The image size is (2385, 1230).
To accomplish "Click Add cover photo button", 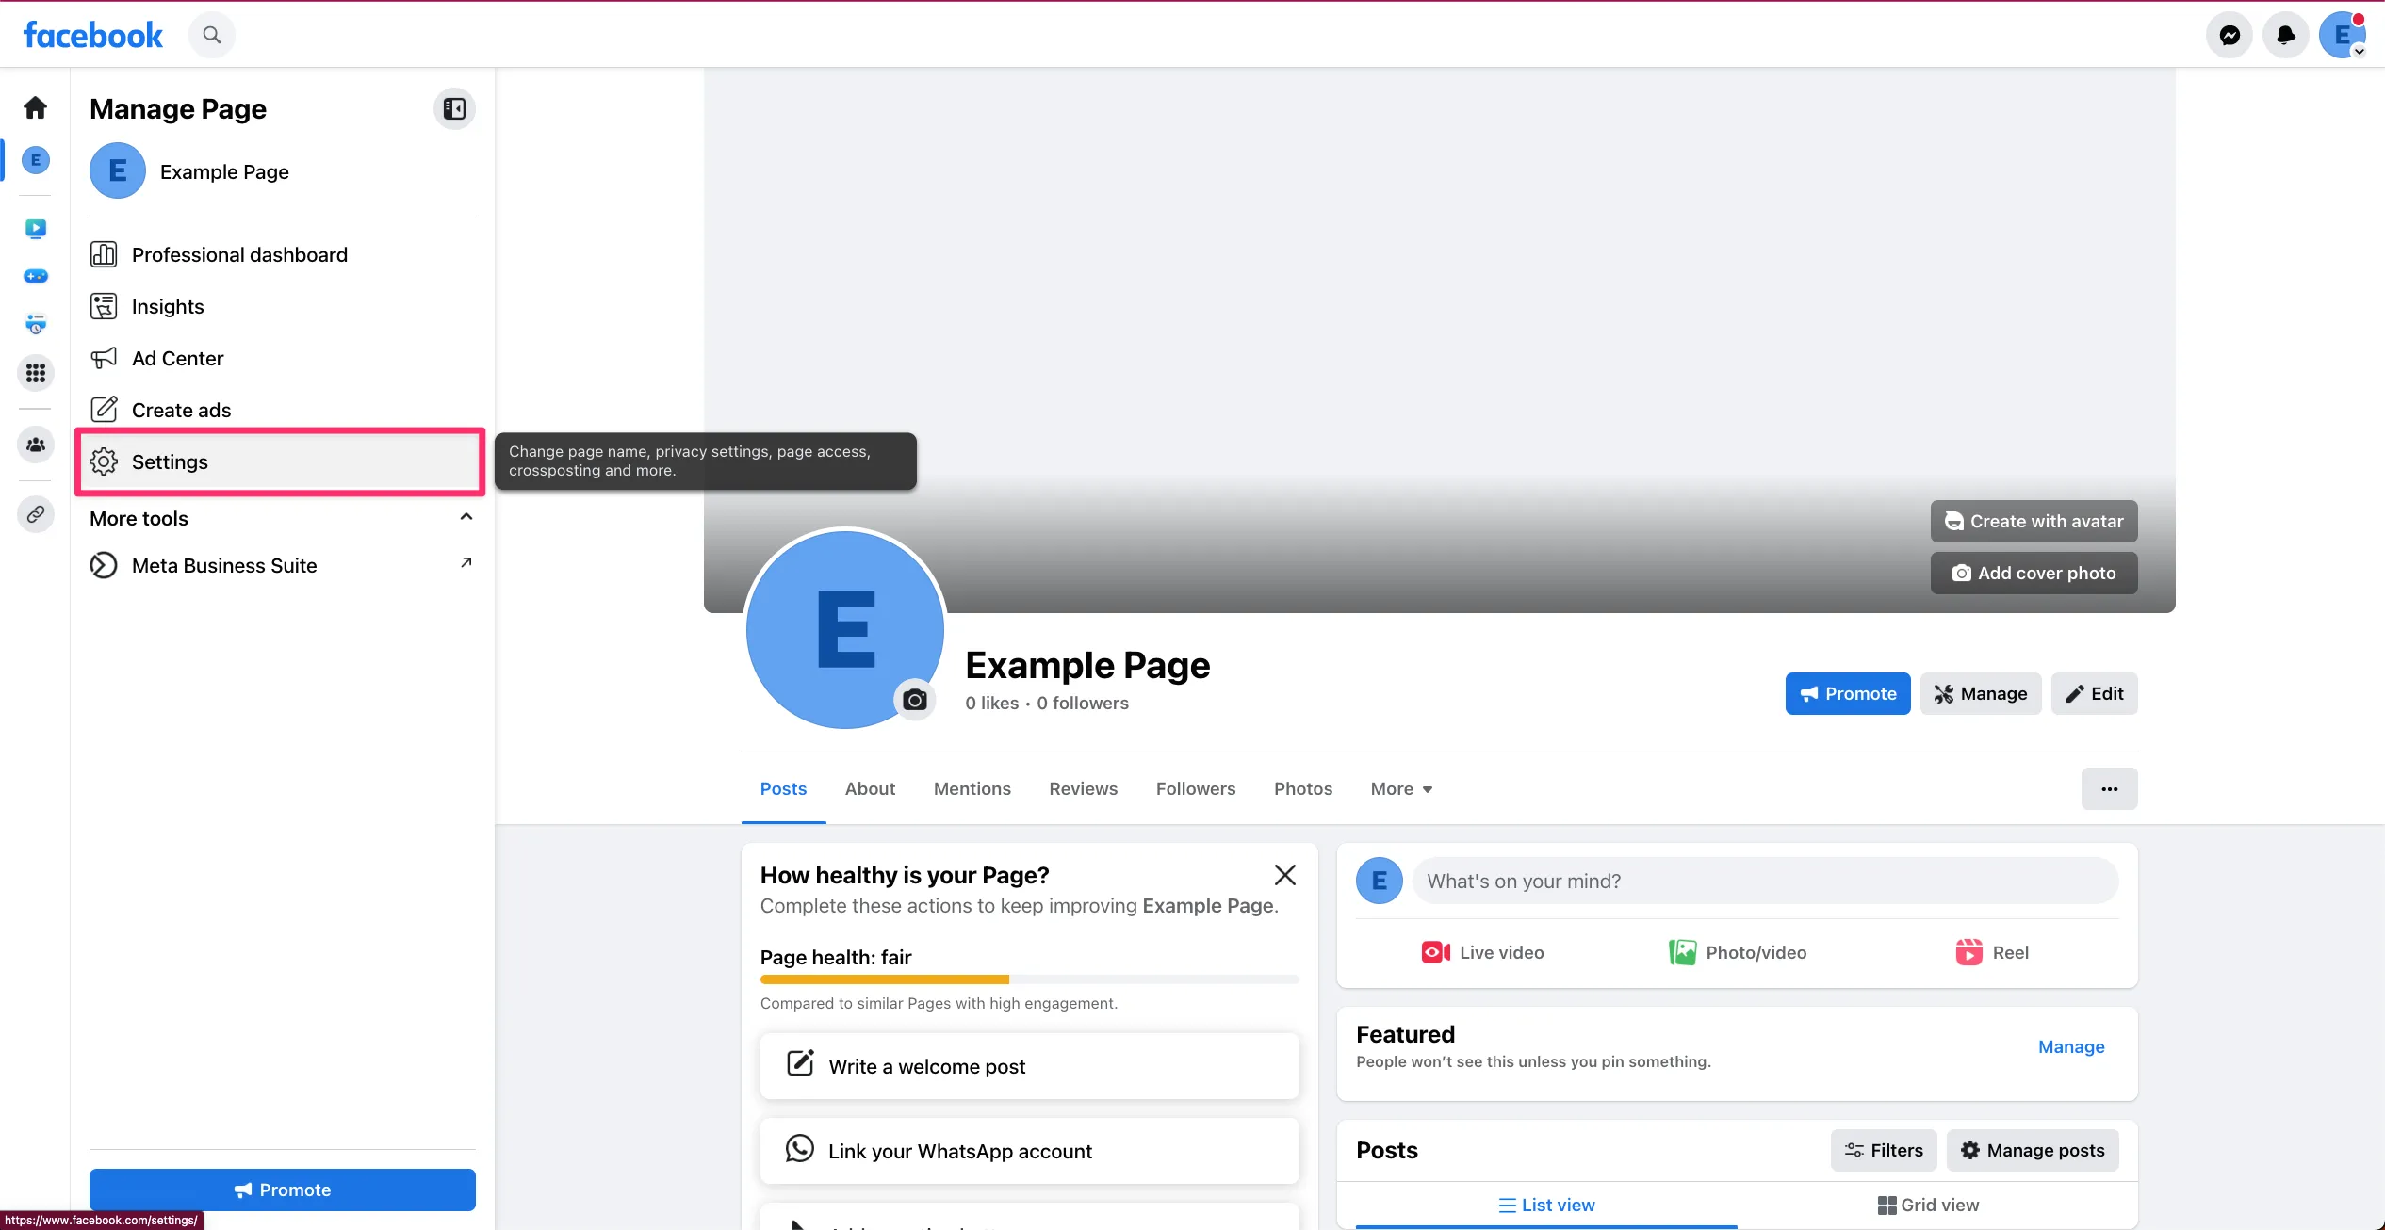I will (x=2034, y=573).
